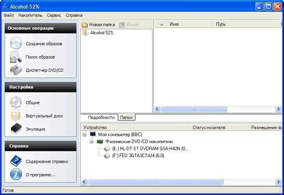Click image list scrollbar right arrow

pyautogui.click(x=279, y=109)
